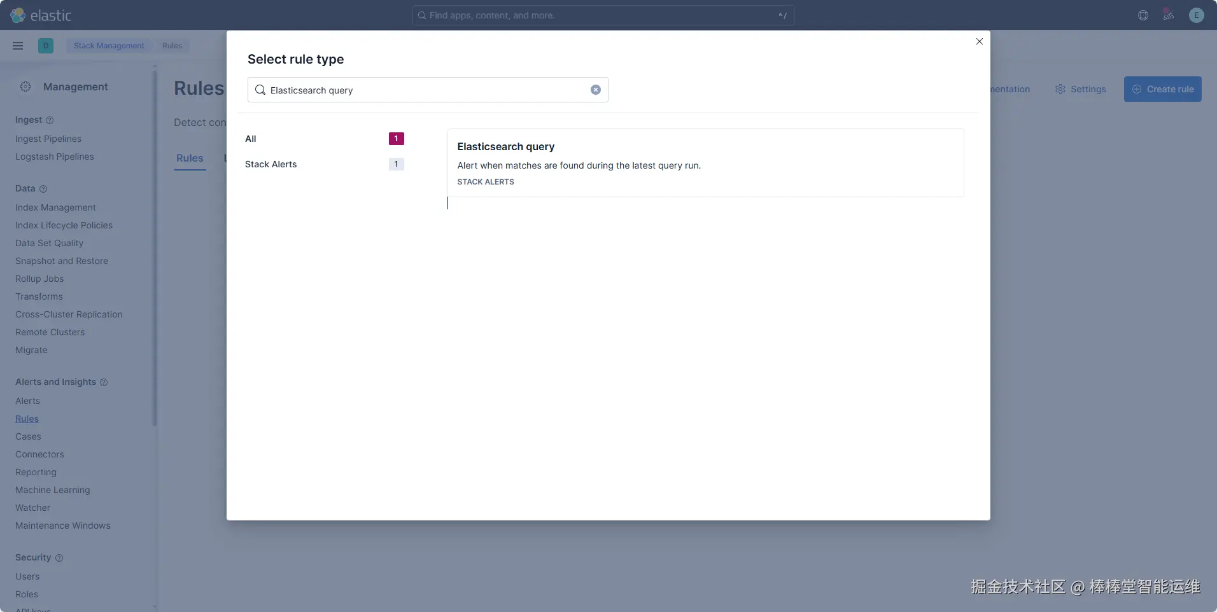1217x612 pixels.
Task: Open Roles under Security
Action: pos(27,594)
